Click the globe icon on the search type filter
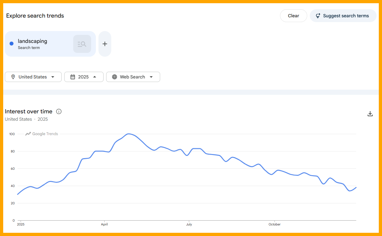 pyautogui.click(x=114, y=77)
